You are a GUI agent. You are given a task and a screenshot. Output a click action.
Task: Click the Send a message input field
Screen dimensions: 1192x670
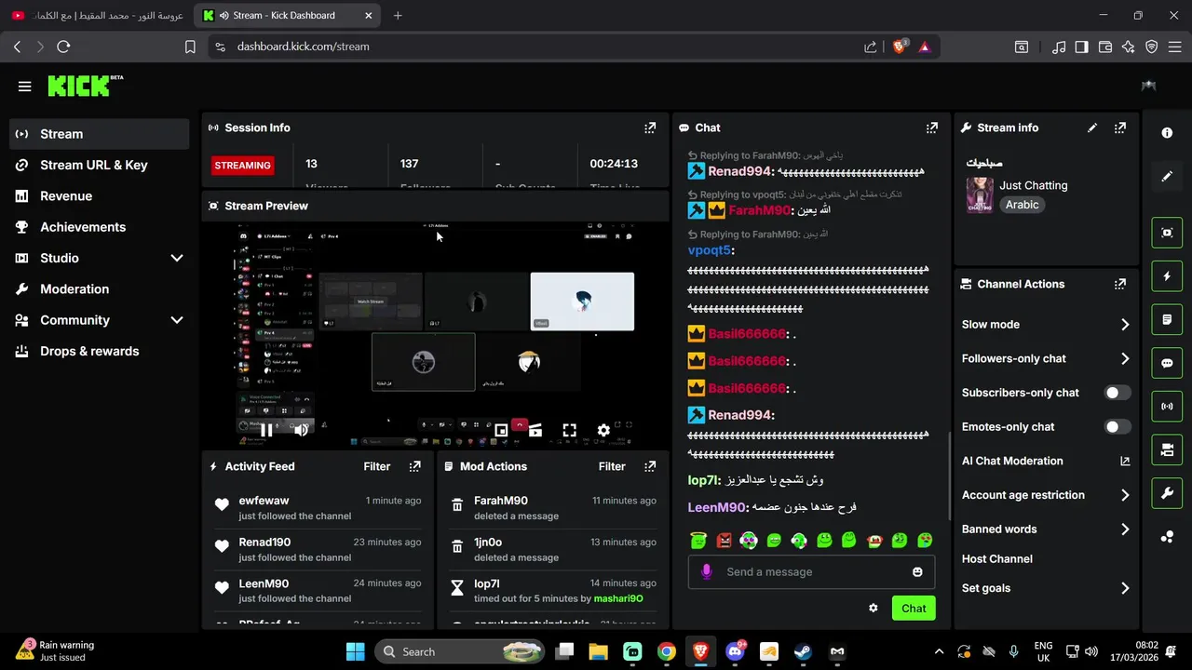click(810, 571)
